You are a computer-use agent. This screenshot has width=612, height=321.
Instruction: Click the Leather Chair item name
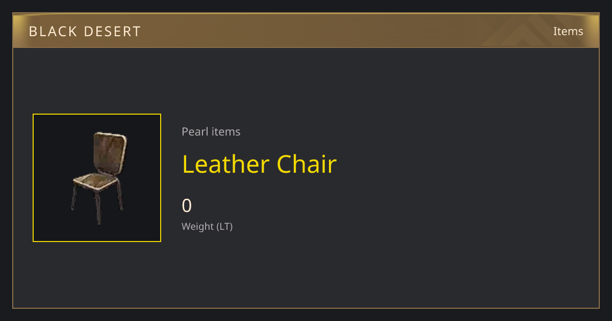click(x=259, y=164)
